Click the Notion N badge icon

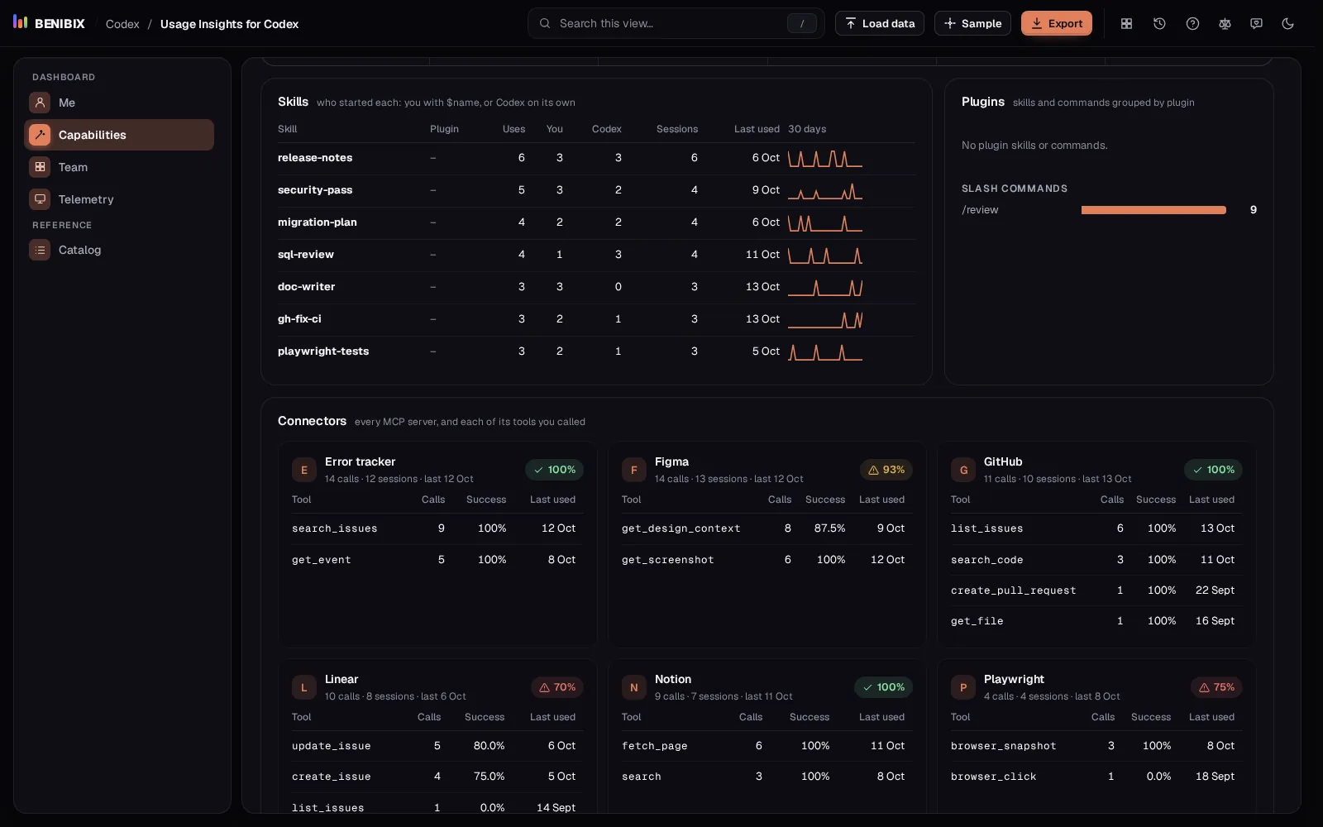click(x=634, y=687)
